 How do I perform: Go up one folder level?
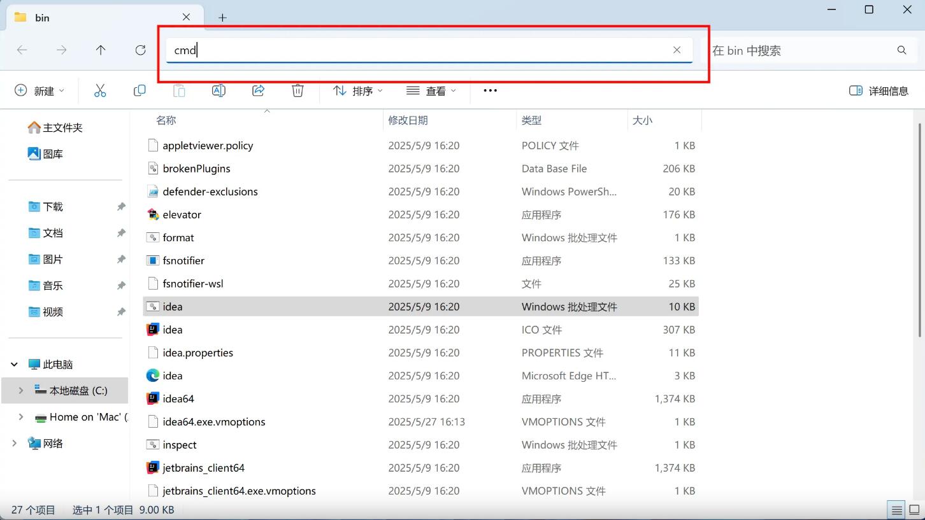[101, 50]
